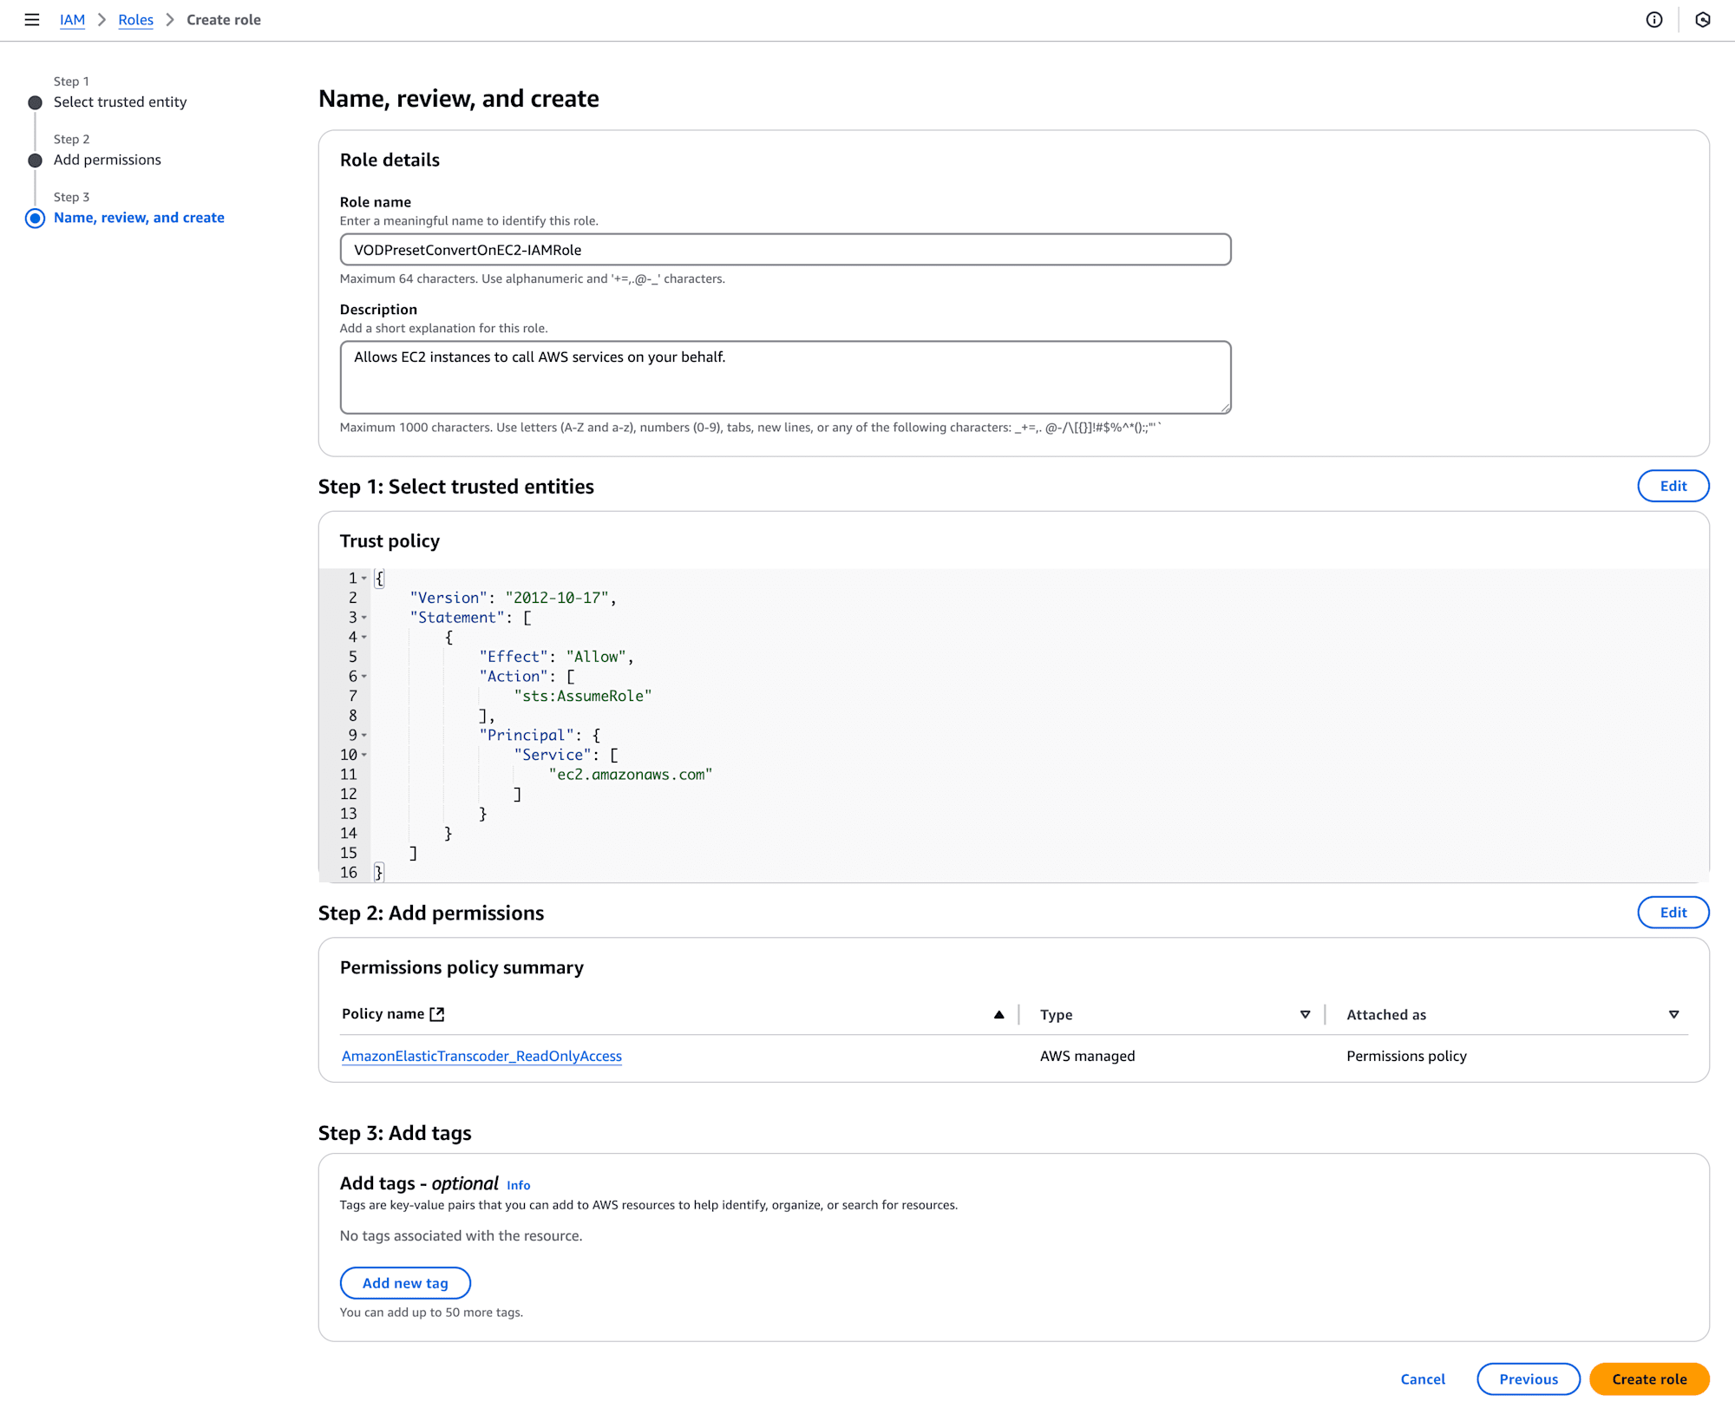1735x1408 pixels.
Task: Sort ascending by Policy name
Action: click(x=998, y=1014)
